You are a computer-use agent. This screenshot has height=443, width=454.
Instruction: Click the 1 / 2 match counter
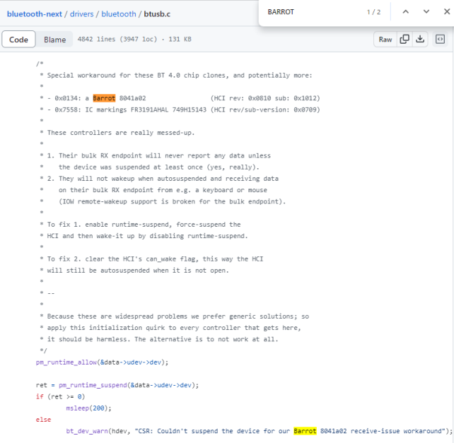point(373,12)
